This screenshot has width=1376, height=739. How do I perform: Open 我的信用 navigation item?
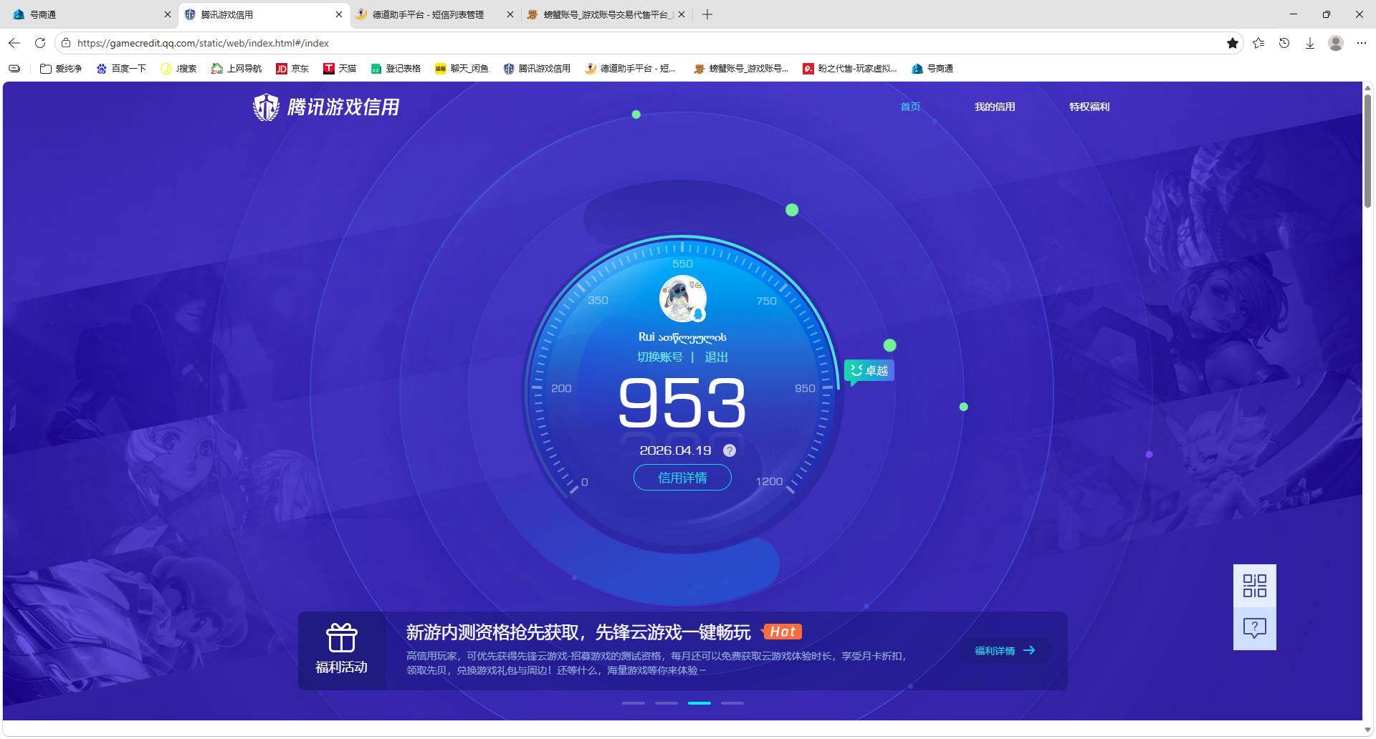pos(995,107)
